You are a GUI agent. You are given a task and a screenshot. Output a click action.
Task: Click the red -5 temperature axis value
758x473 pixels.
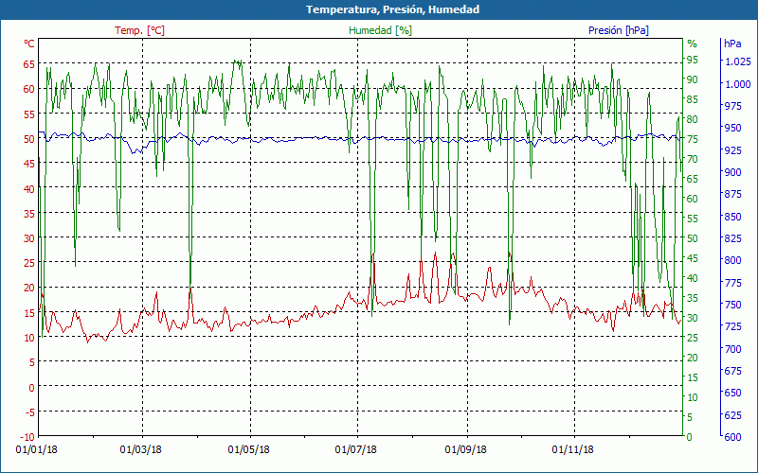pos(30,412)
